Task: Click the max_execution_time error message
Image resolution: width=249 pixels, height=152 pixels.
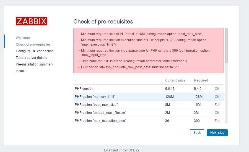Action: [144, 42]
